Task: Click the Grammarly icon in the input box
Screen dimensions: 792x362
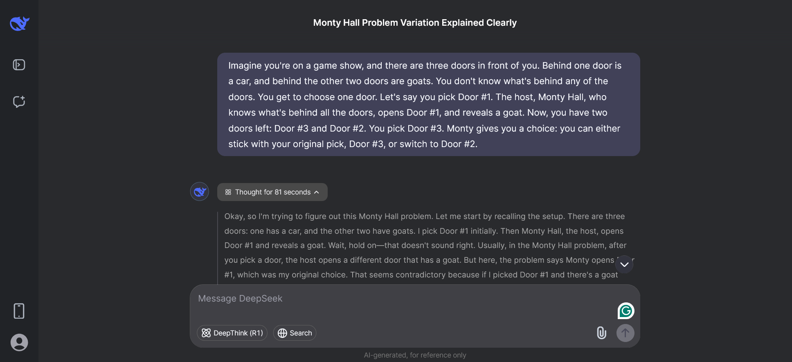Action: coord(625,311)
